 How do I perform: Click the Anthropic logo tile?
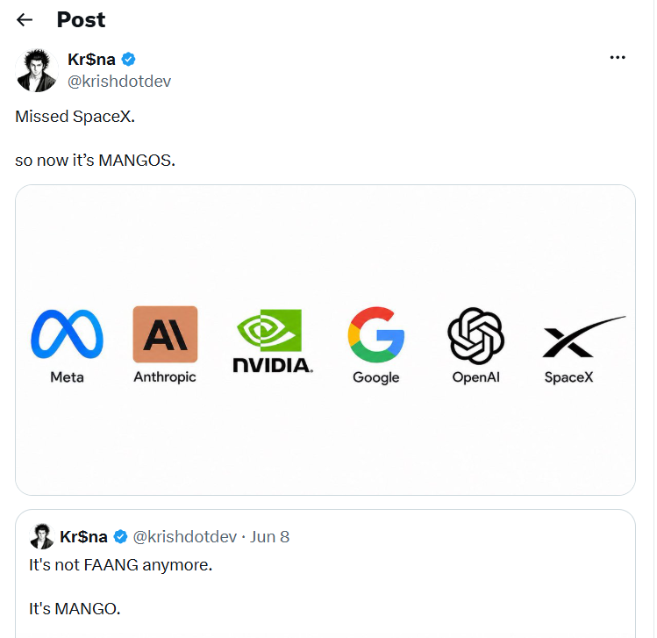pyautogui.click(x=165, y=334)
